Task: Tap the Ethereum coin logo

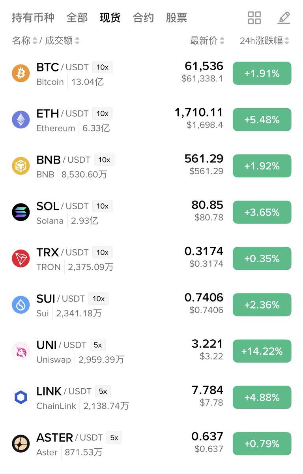Action: 21,120
